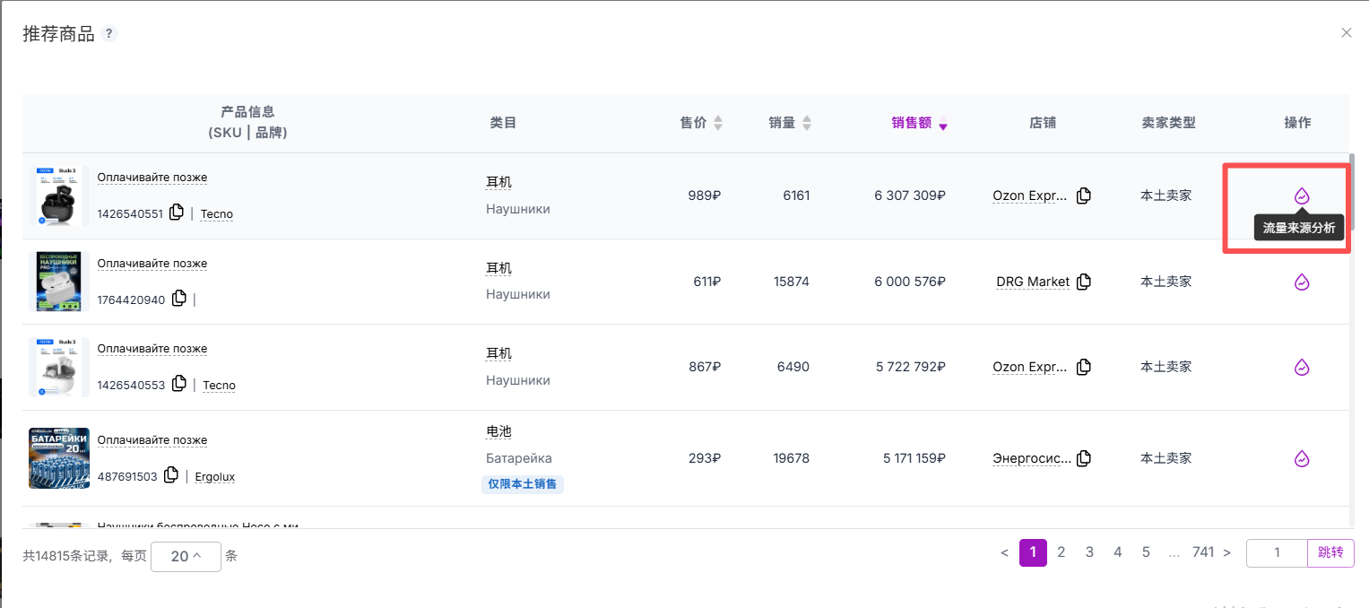Open traffic source analysis for SKU 1426540551

point(1302,195)
